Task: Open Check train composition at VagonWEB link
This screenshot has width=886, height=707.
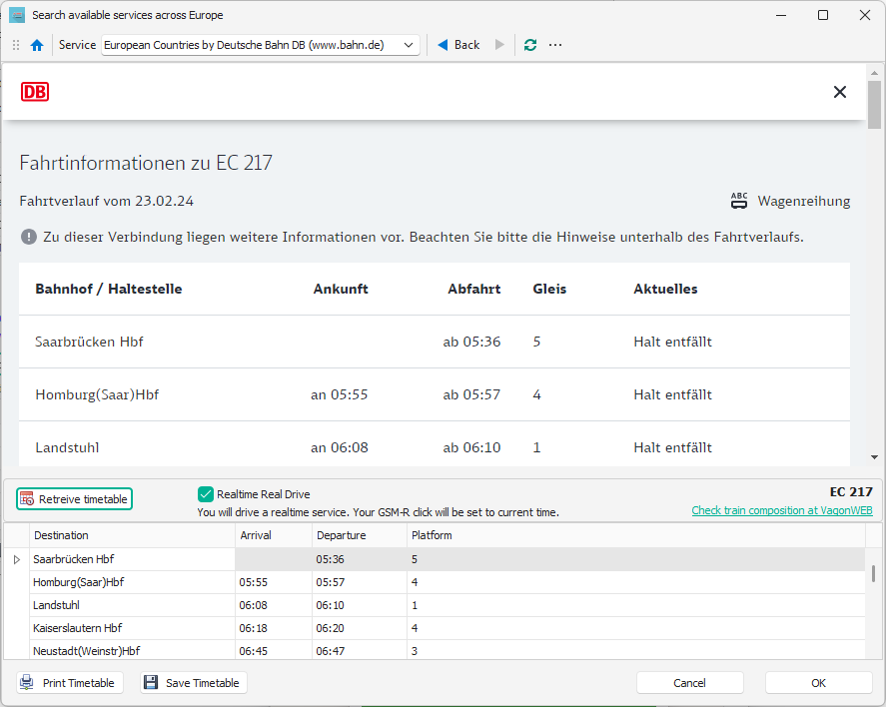Action: click(x=782, y=510)
